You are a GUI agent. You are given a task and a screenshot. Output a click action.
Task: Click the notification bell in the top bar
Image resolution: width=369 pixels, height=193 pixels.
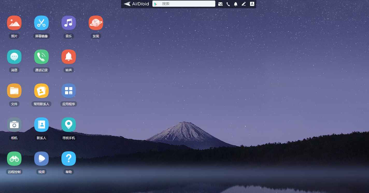point(236,4)
